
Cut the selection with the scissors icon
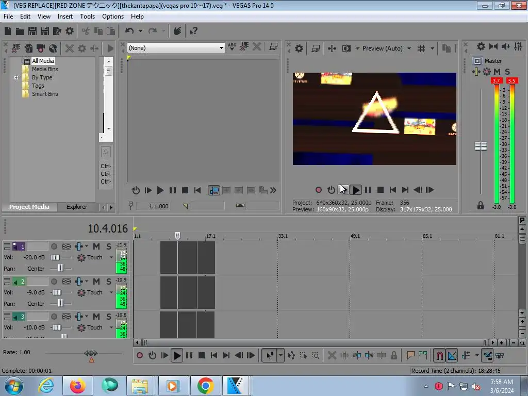86,31
